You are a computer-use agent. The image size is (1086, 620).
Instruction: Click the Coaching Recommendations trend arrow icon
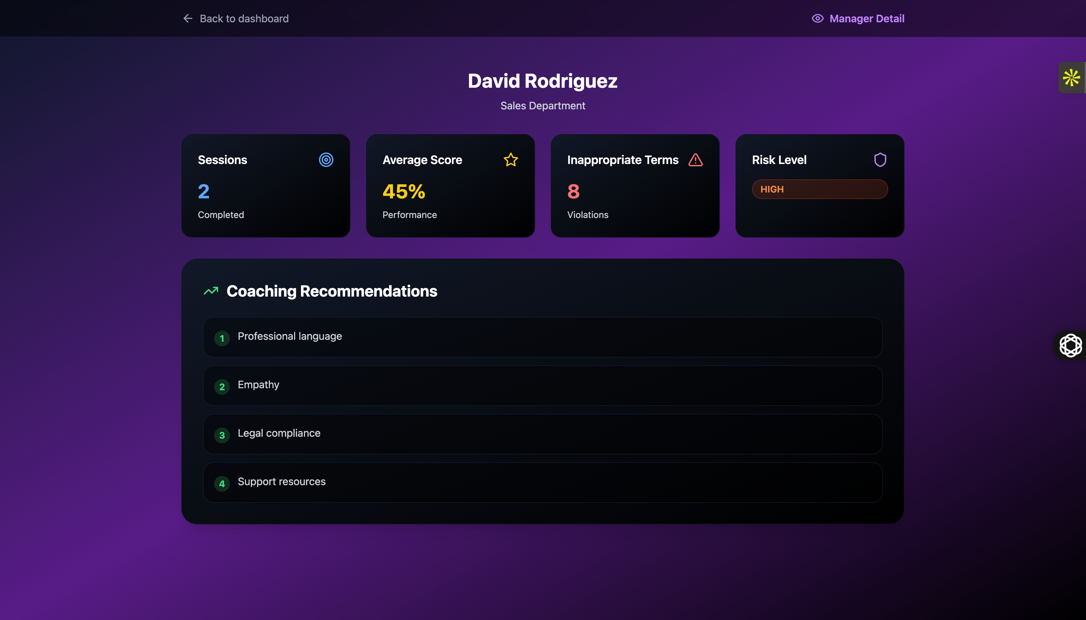point(211,291)
